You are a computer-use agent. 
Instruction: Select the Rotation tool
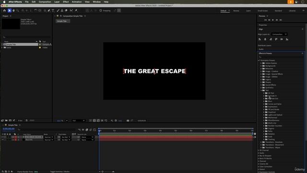pyautogui.click(x=35, y=11)
